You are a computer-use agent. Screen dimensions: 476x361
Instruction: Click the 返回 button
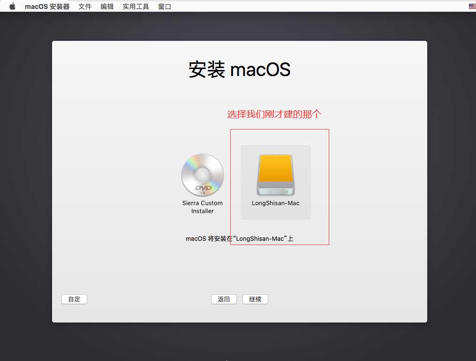coord(224,299)
